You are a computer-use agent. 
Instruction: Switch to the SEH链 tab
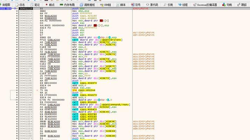[105, 5]
